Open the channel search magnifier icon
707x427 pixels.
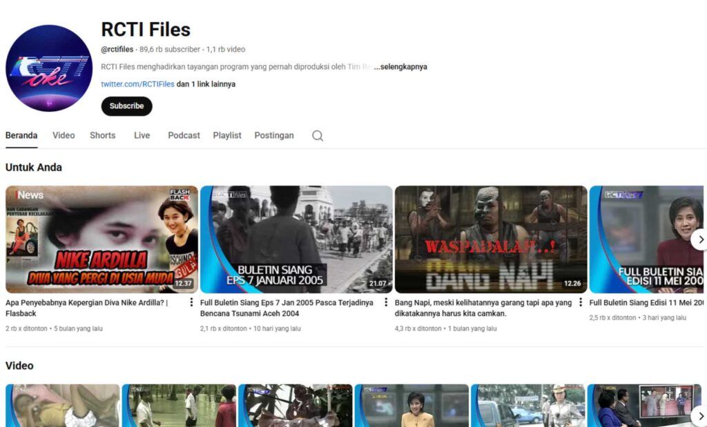(318, 136)
